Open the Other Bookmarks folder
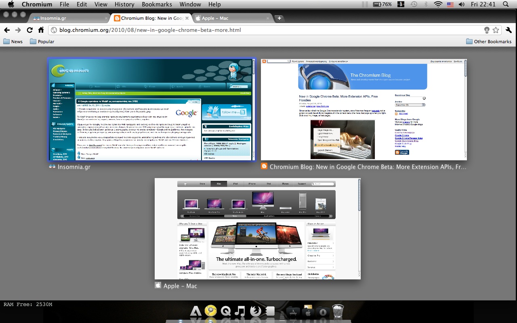 [x=489, y=41]
